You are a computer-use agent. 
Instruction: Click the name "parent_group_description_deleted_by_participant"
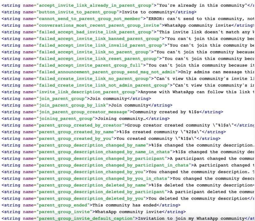(x=102, y=192)
